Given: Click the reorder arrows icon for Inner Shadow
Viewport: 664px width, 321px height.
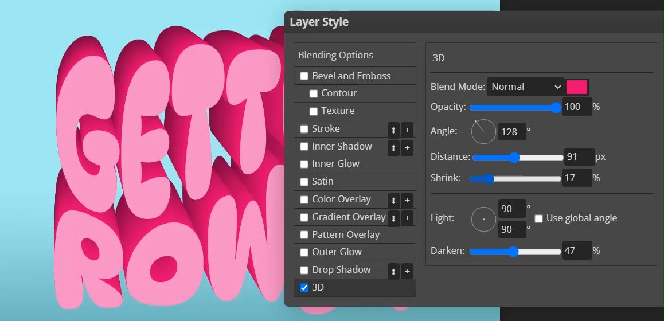Looking at the screenshot, I should point(393,148).
